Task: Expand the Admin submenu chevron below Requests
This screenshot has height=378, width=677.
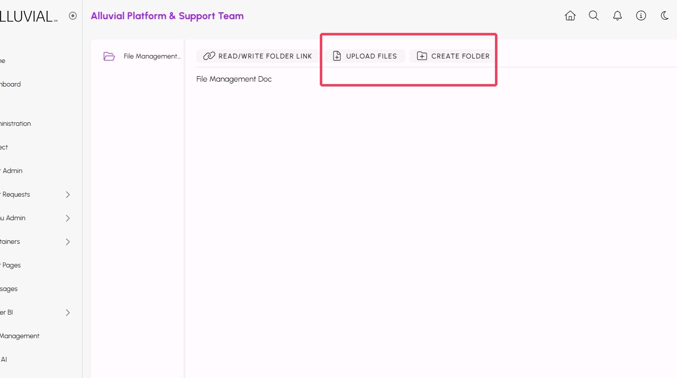Action: click(x=68, y=218)
